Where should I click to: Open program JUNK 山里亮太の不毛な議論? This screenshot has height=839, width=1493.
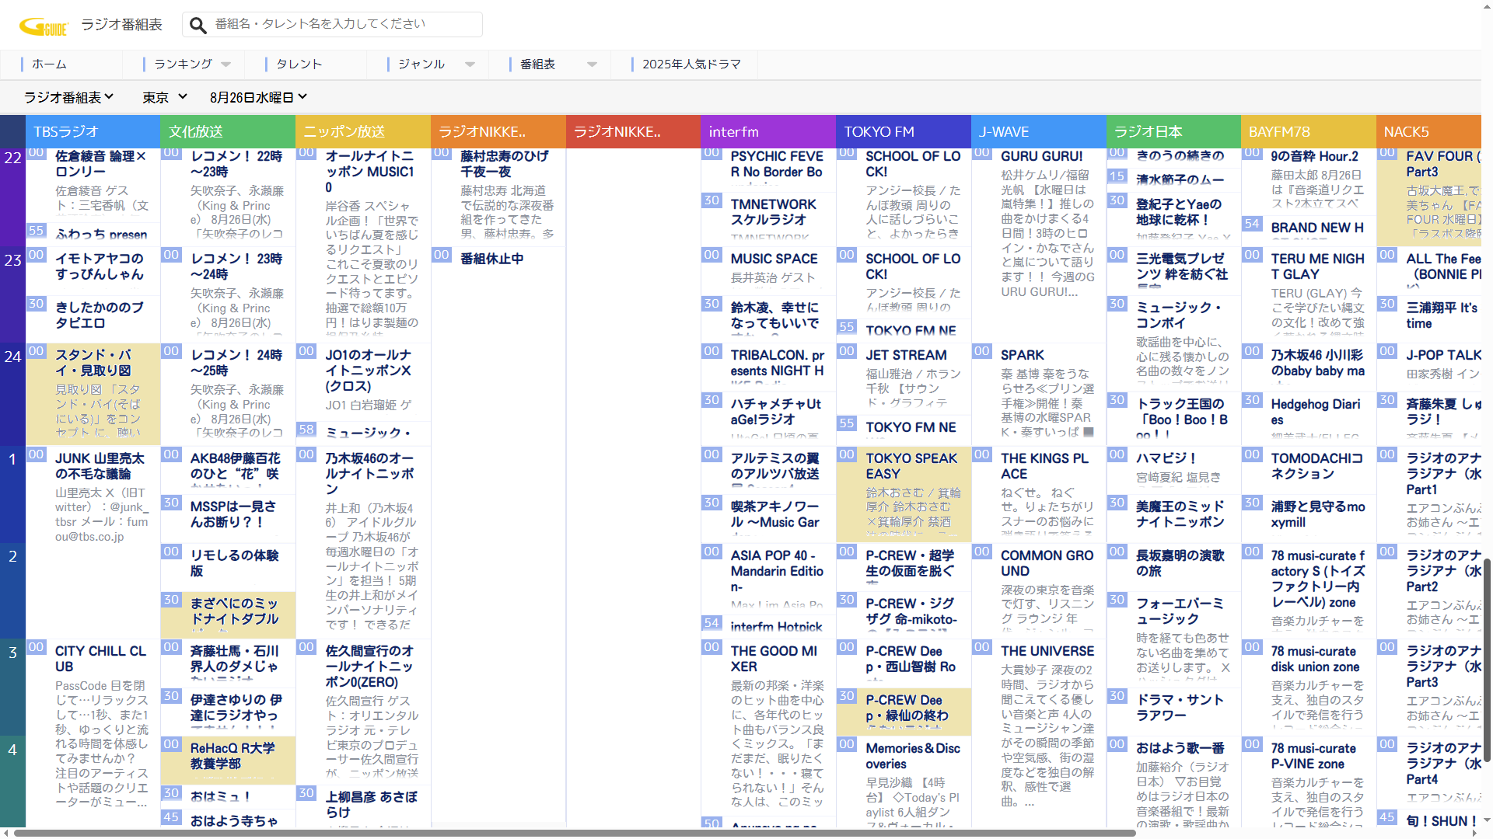click(x=100, y=466)
